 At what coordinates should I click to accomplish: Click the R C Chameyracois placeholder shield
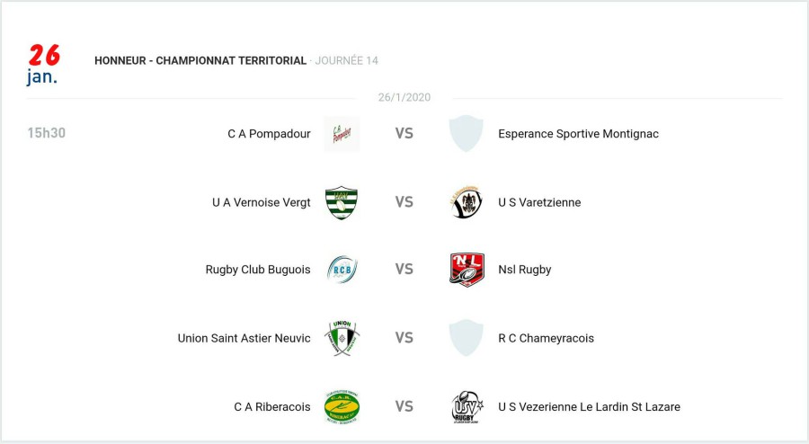466,338
